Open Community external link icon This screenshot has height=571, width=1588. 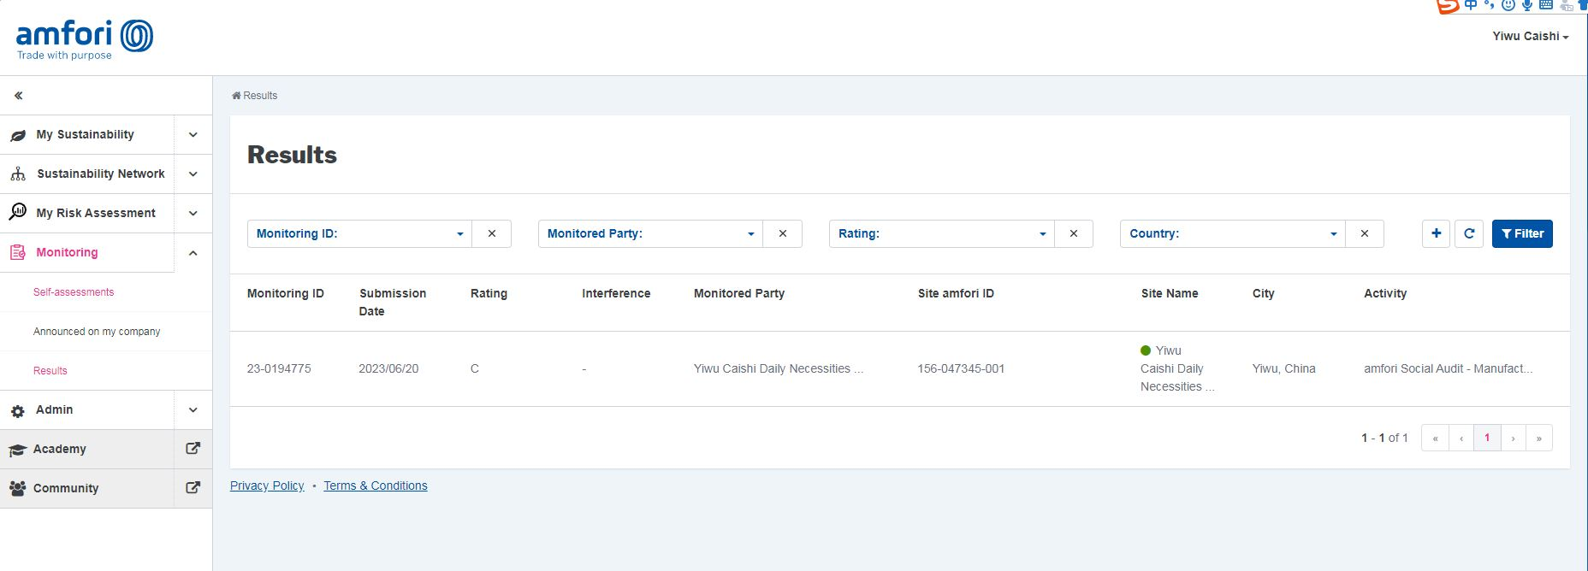tap(193, 488)
